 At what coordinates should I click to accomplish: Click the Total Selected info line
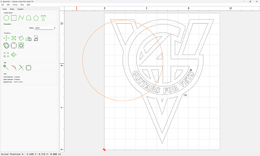(x=12, y=77)
